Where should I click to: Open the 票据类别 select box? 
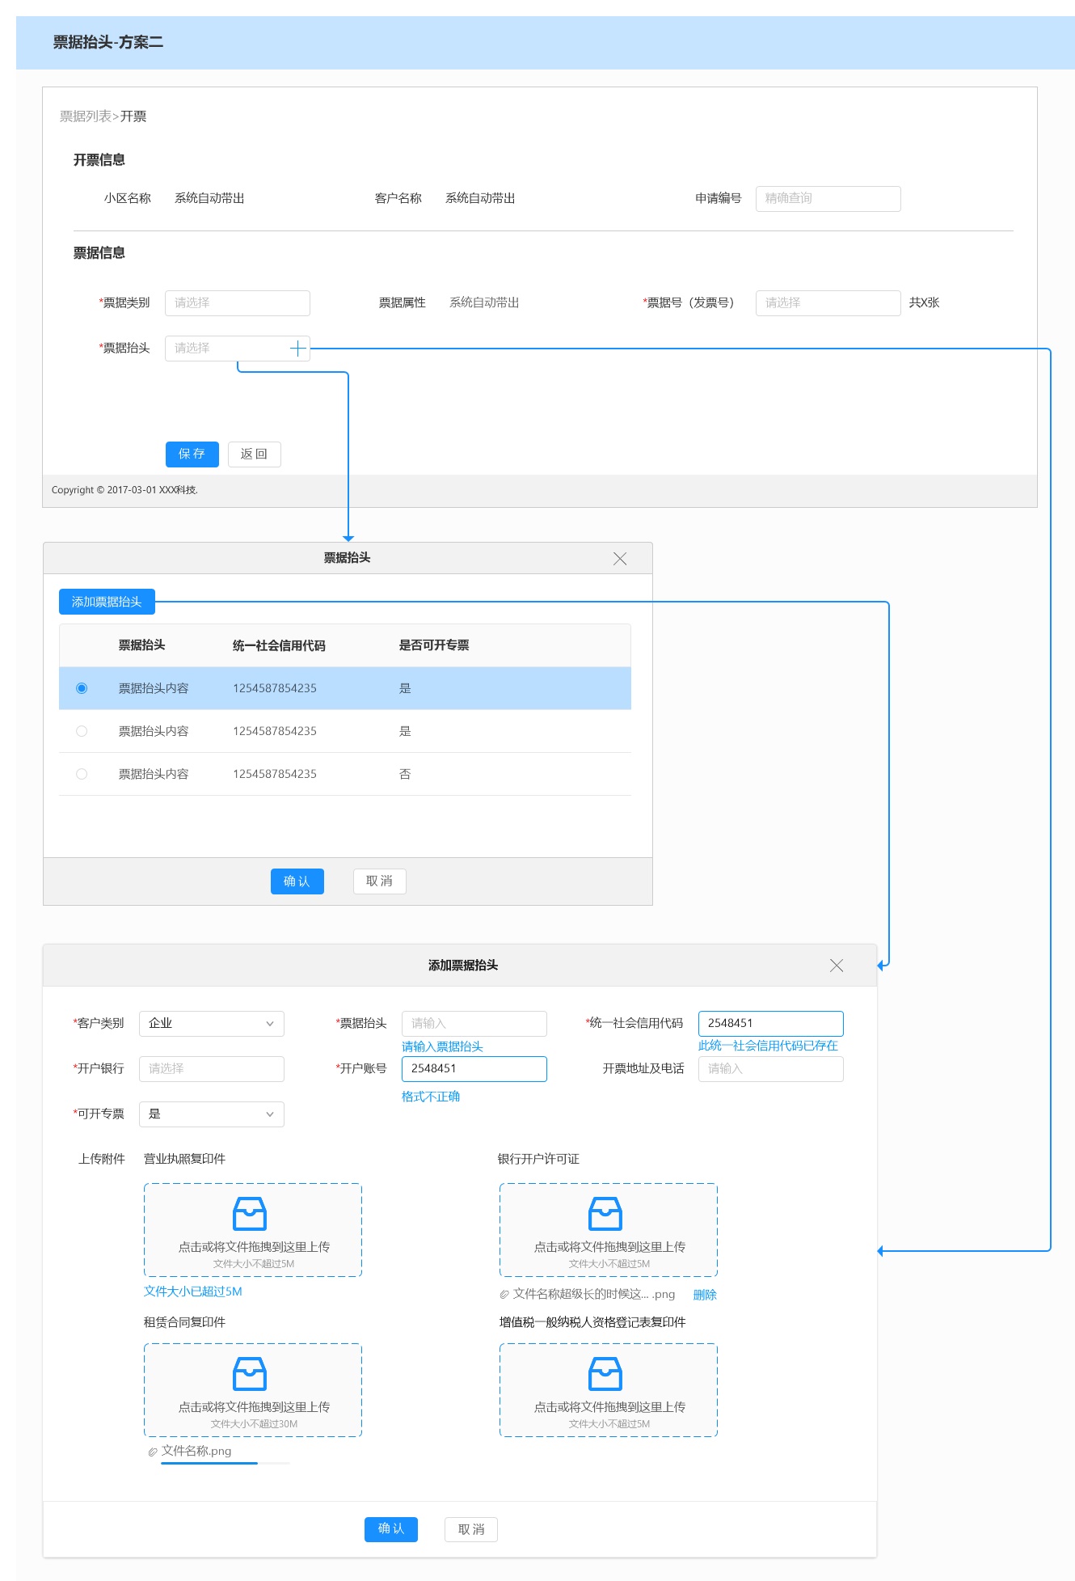click(x=237, y=303)
